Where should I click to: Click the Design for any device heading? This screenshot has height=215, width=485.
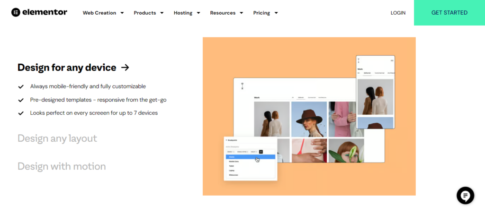tap(67, 68)
